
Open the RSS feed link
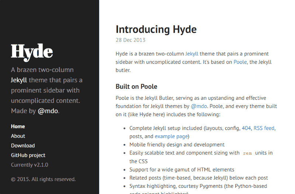264,128
